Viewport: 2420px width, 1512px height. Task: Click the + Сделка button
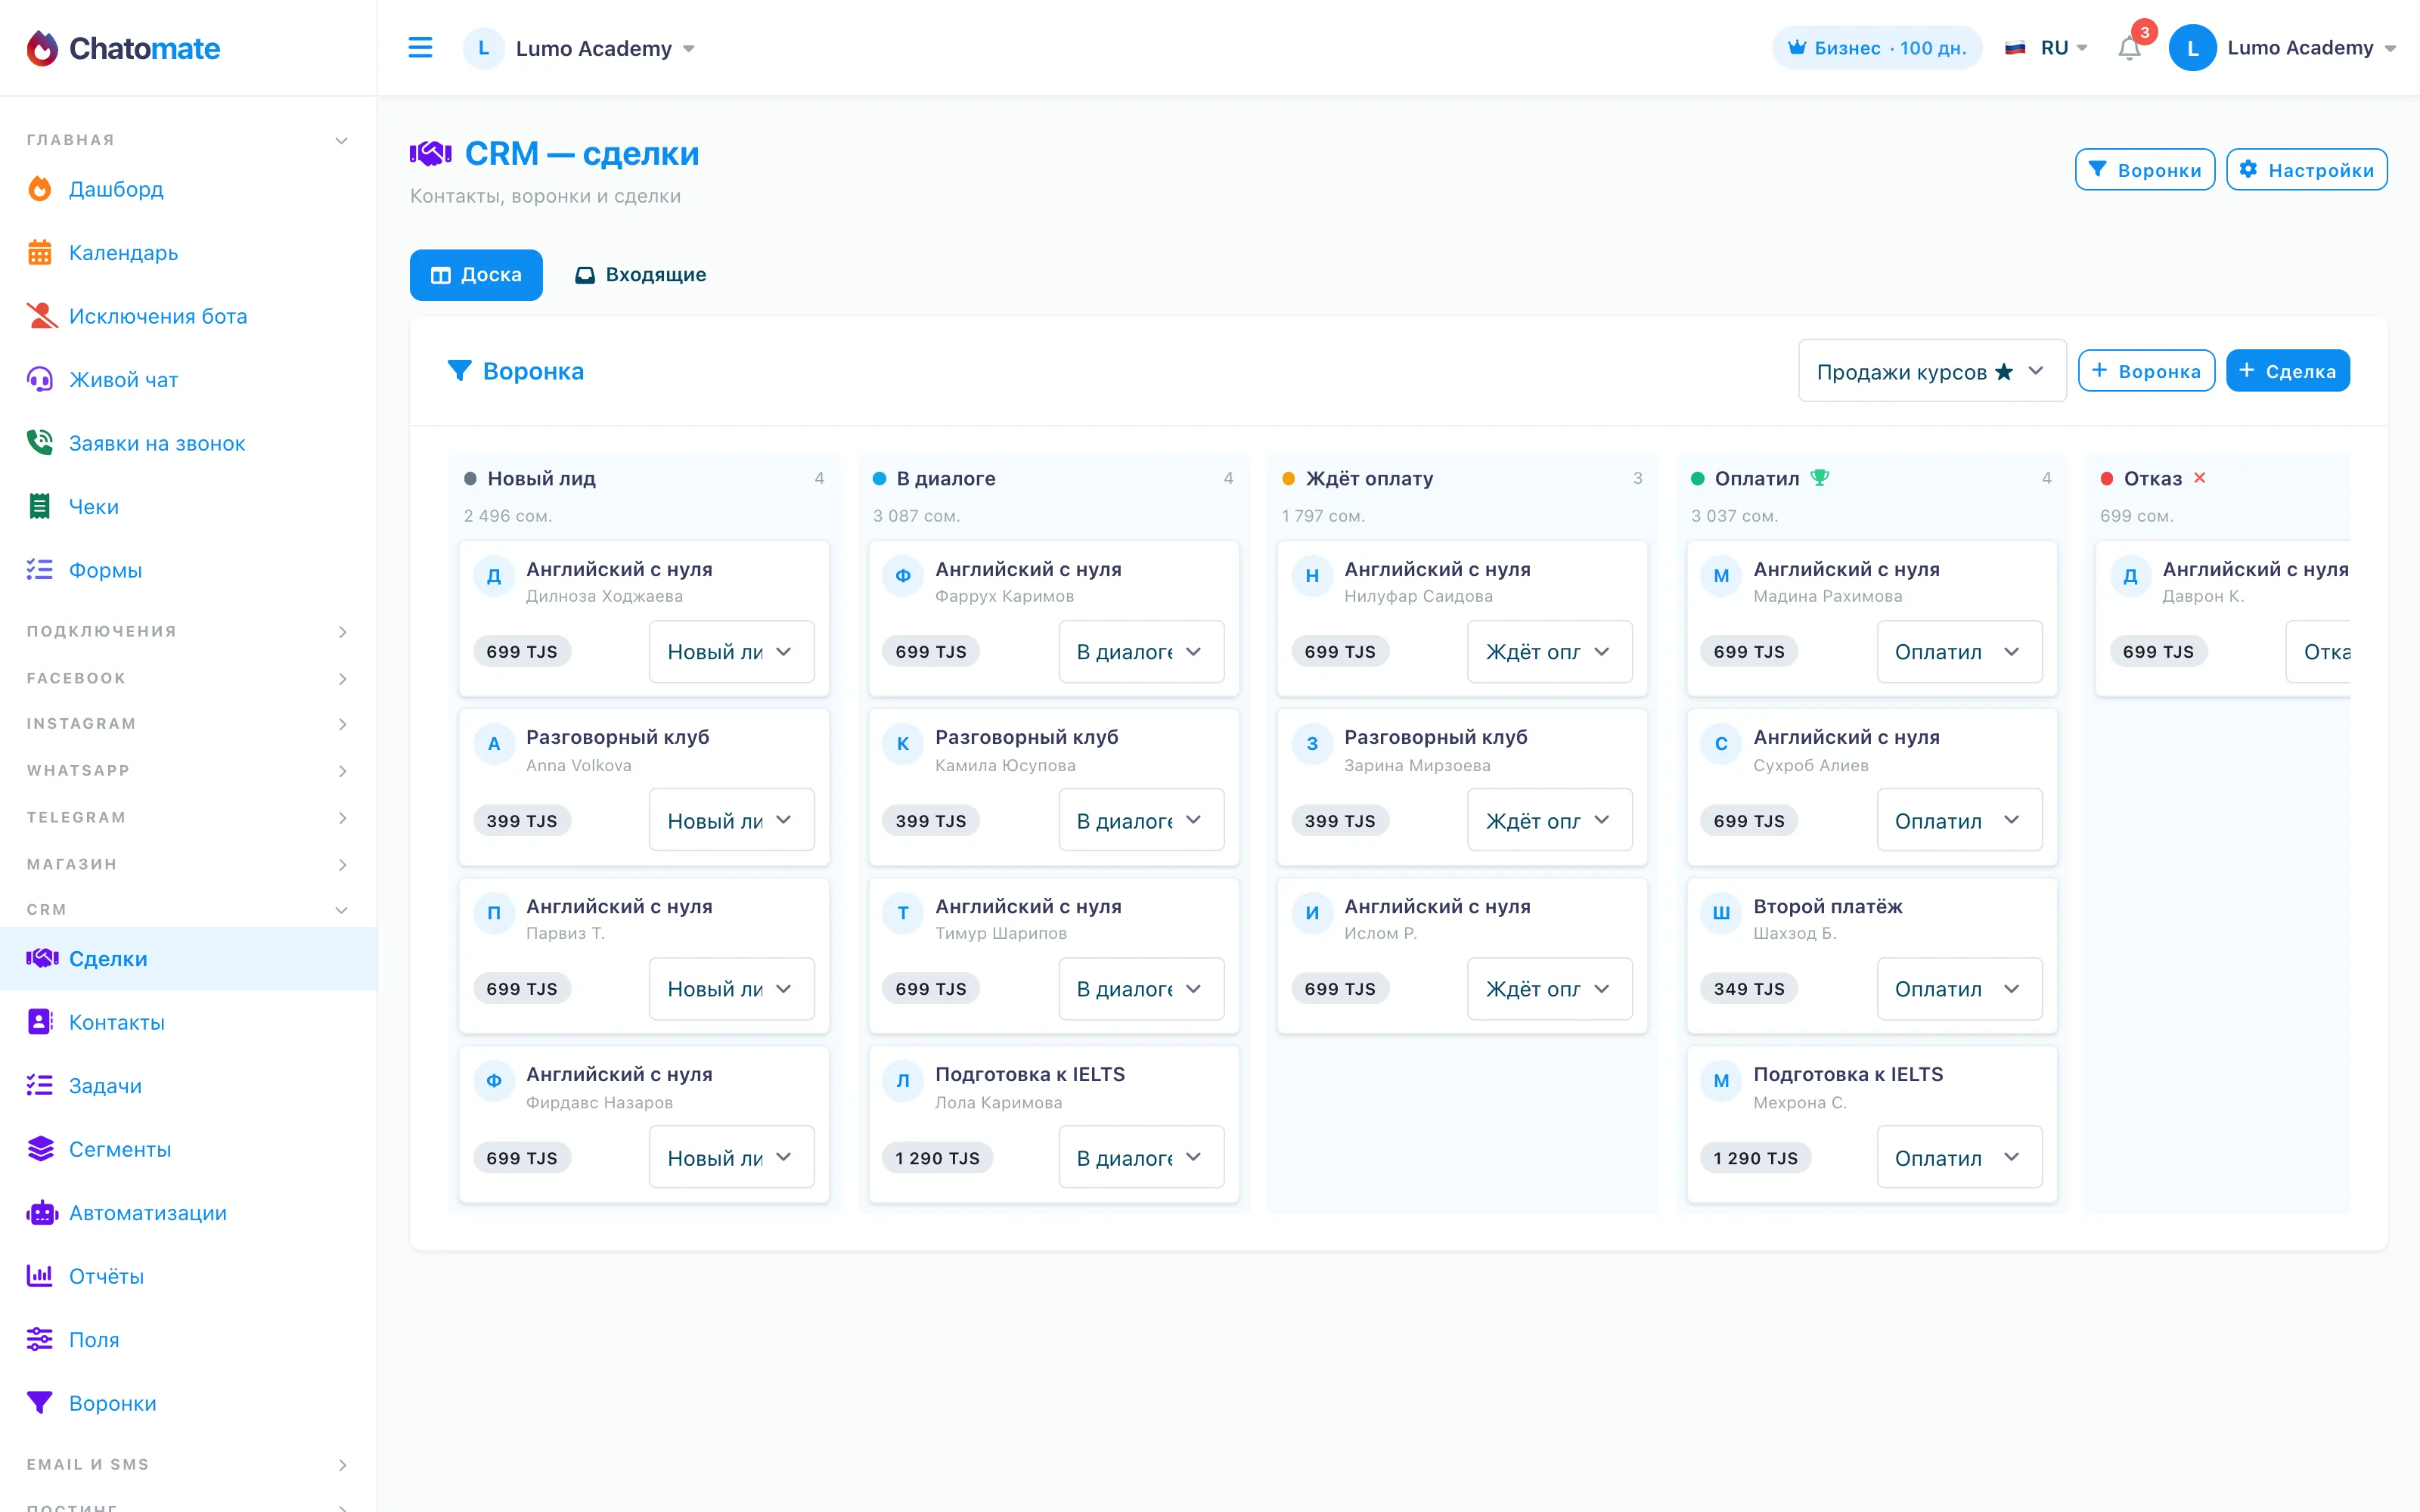(x=2287, y=371)
